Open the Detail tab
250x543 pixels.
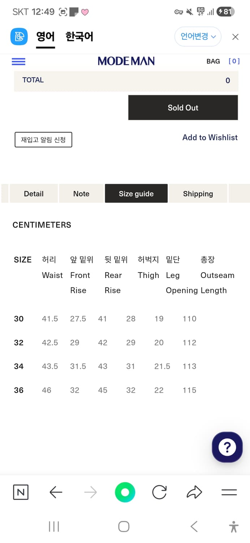point(34,193)
